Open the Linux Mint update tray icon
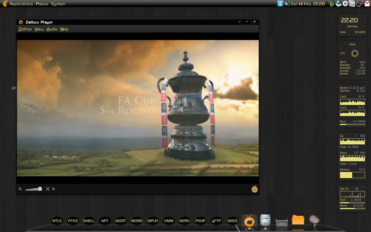Viewport: 371px width, 232px height. [352, 3]
